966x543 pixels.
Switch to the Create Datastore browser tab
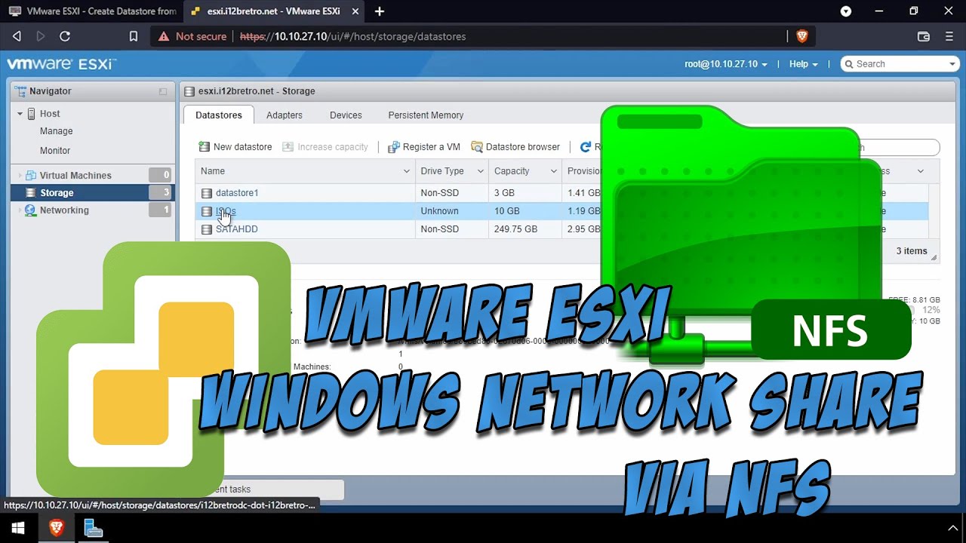91,11
